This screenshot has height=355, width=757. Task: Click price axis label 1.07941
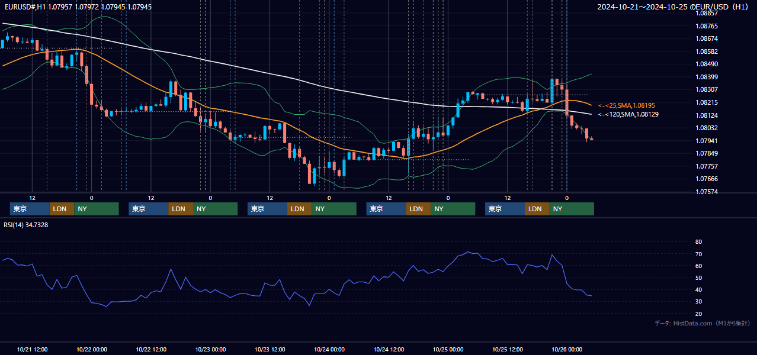(707, 141)
